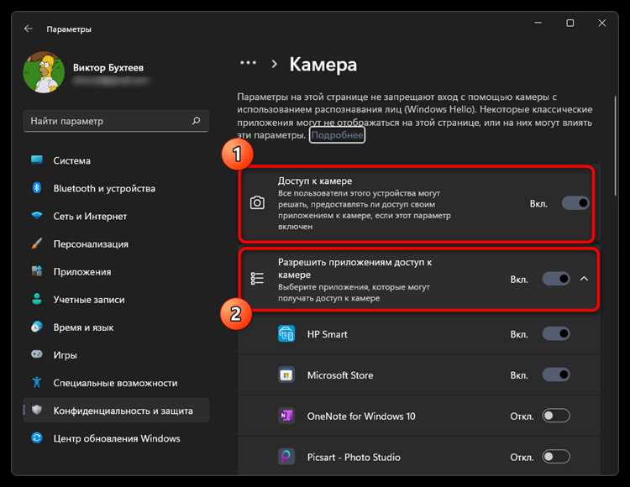
Task: Click the OneNote for Windows 10 label
Action: (x=361, y=416)
